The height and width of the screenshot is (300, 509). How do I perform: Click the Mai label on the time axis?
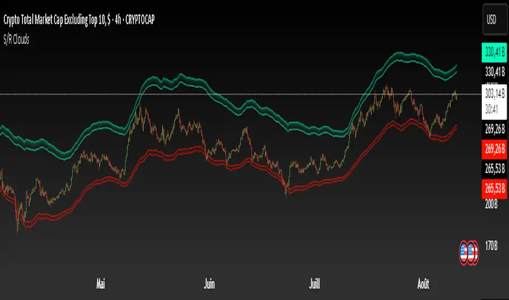pos(100,284)
